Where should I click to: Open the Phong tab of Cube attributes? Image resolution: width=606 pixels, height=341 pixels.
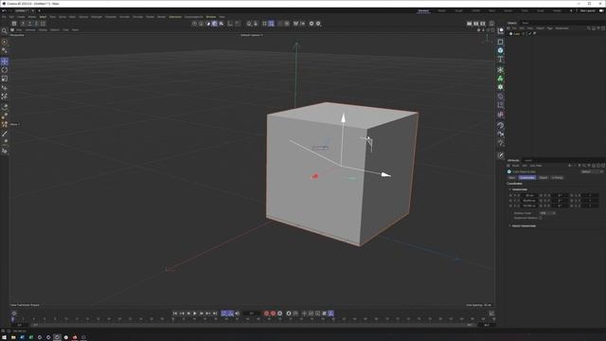557,178
